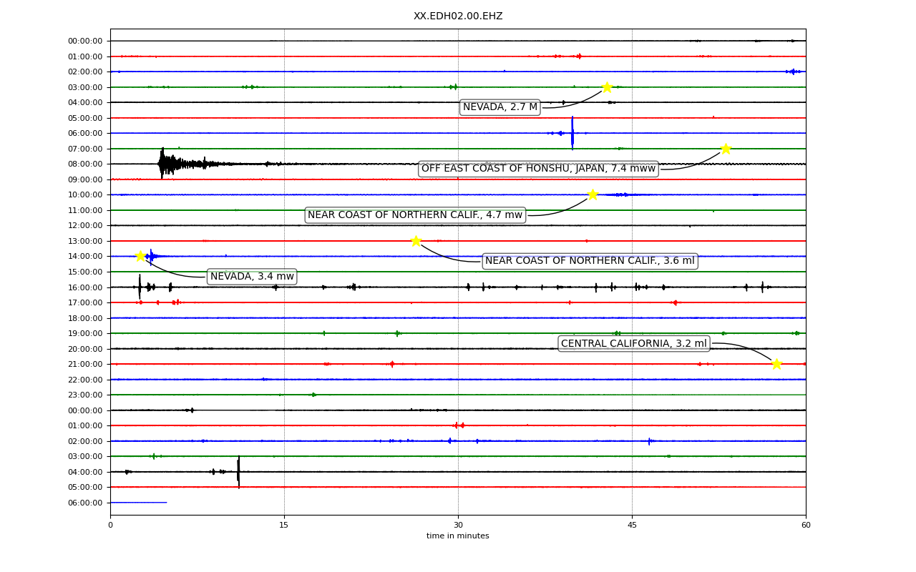
Task: Click the short blue 06:00:00 final trace
Action: coord(138,503)
